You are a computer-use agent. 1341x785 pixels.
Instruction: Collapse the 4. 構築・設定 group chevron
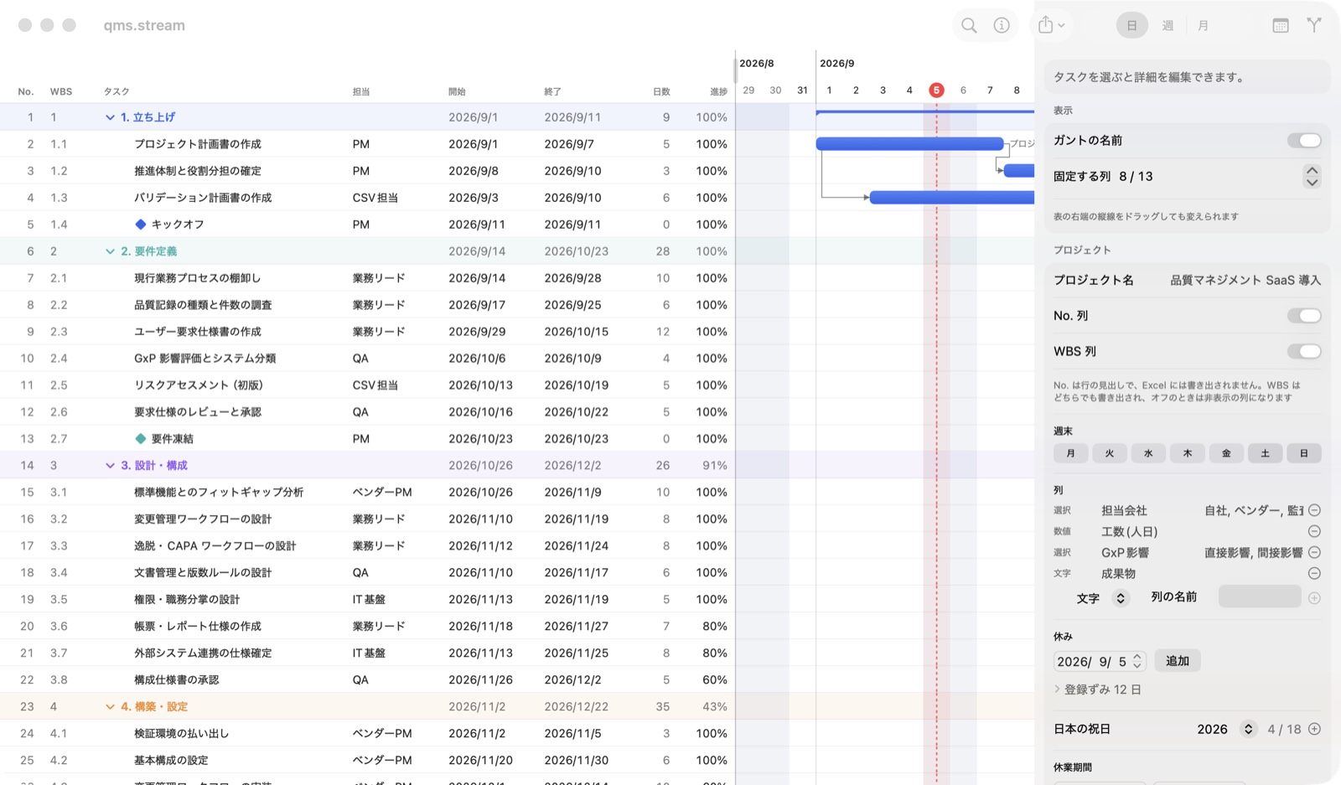pos(110,707)
